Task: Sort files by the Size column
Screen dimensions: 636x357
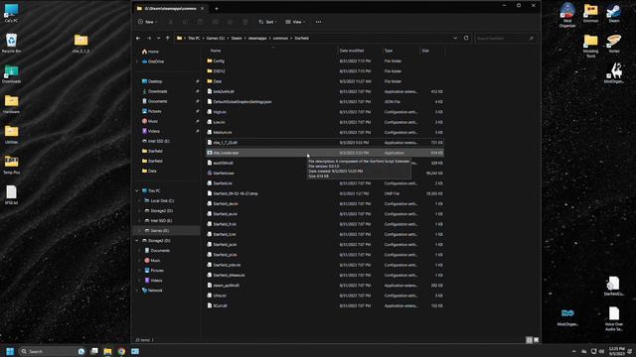Action: pos(425,51)
